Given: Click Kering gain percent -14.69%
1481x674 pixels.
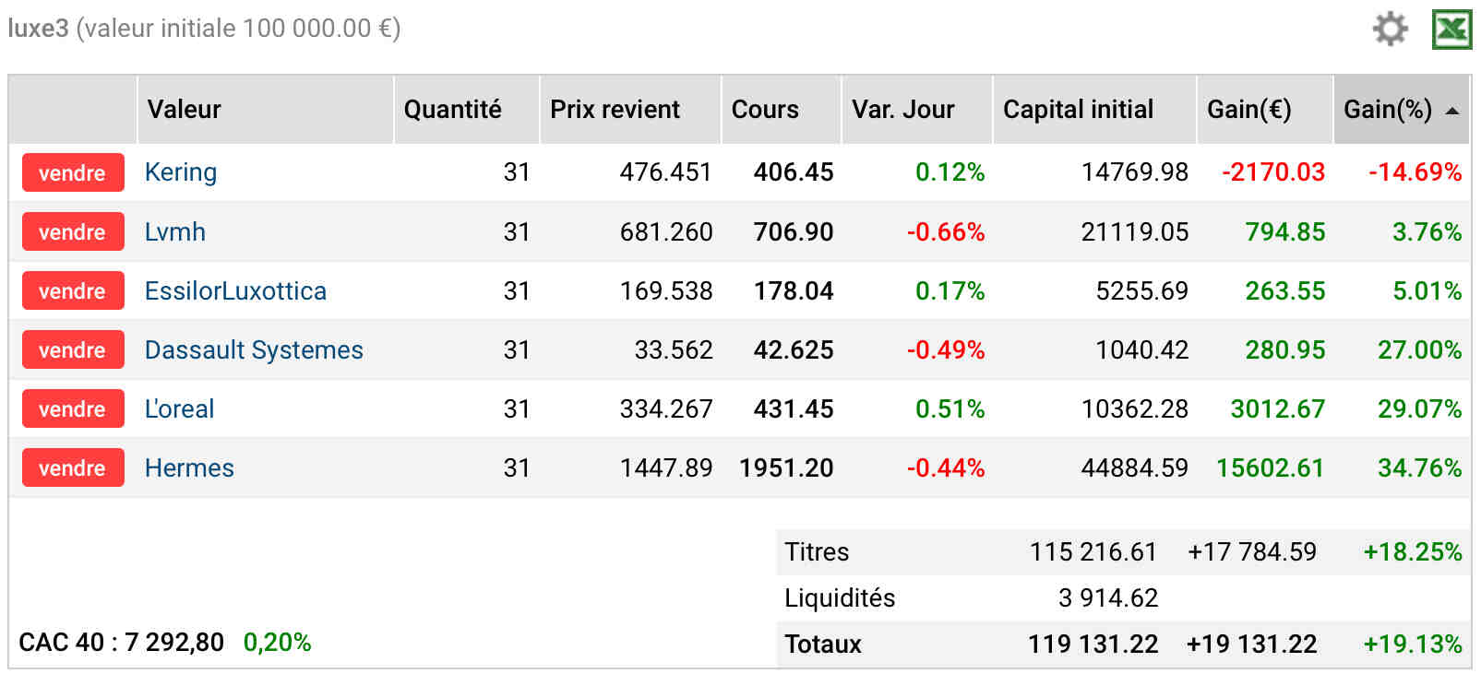Looking at the screenshot, I should click(x=1415, y=172).
